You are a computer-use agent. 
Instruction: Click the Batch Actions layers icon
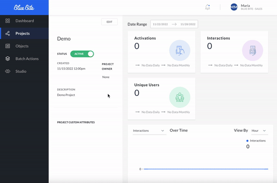(7, 59)
